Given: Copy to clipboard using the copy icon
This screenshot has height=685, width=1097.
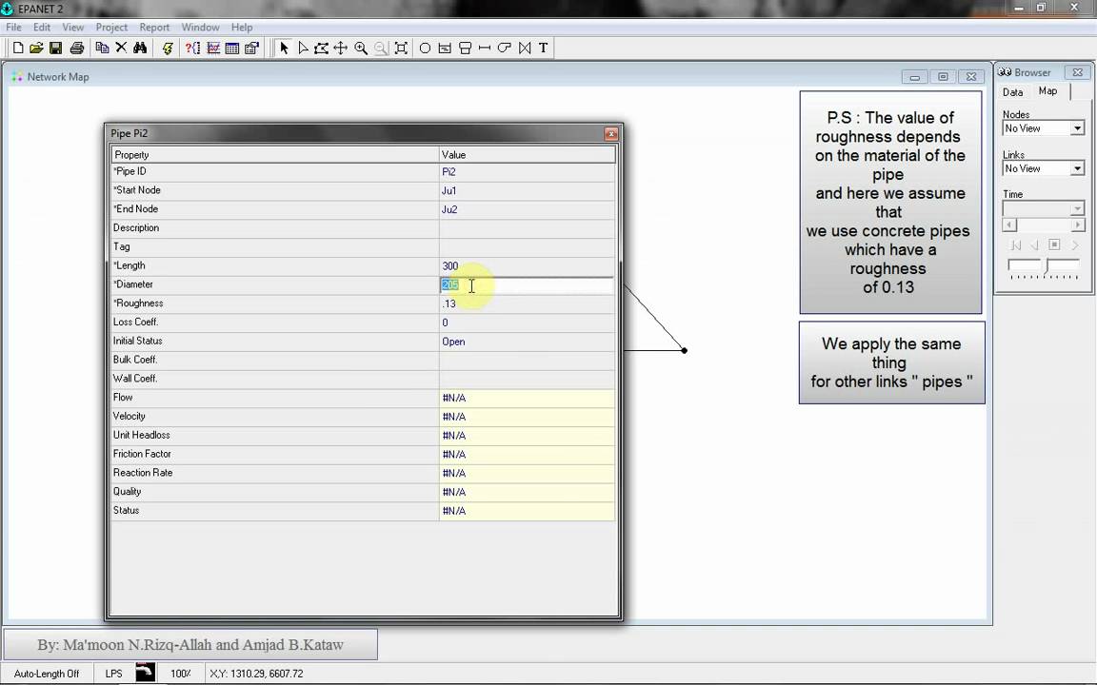Looking at the screenshot, I should click(102, 49).
